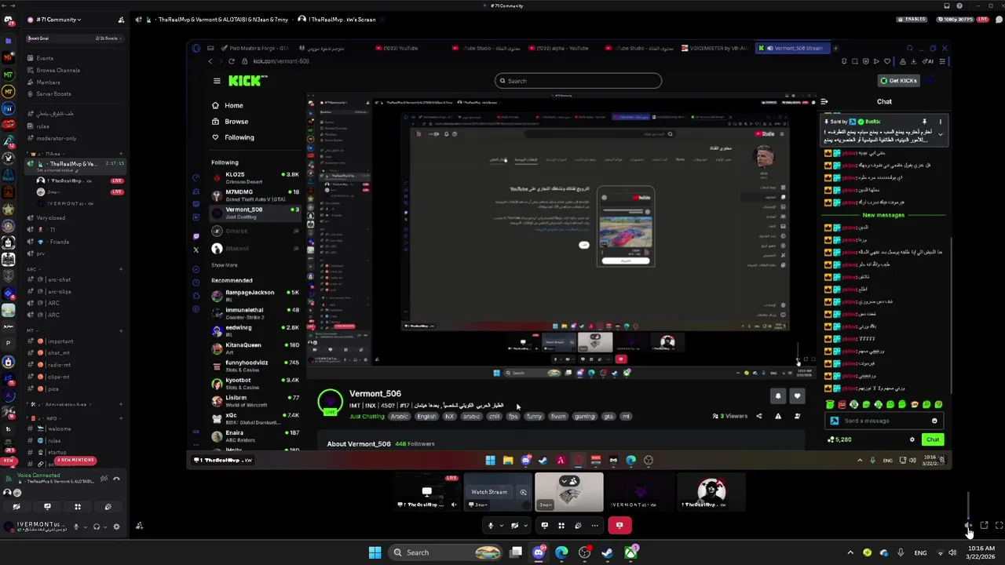Toggle camera in voice panel

(x=16, y=507)
